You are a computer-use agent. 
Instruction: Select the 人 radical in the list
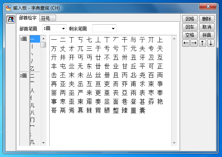coord(32,90)
